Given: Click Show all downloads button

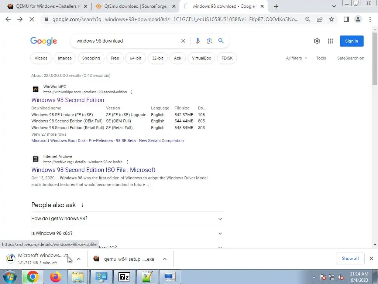Looking at the screenshot, I should [x=350, y=258].
